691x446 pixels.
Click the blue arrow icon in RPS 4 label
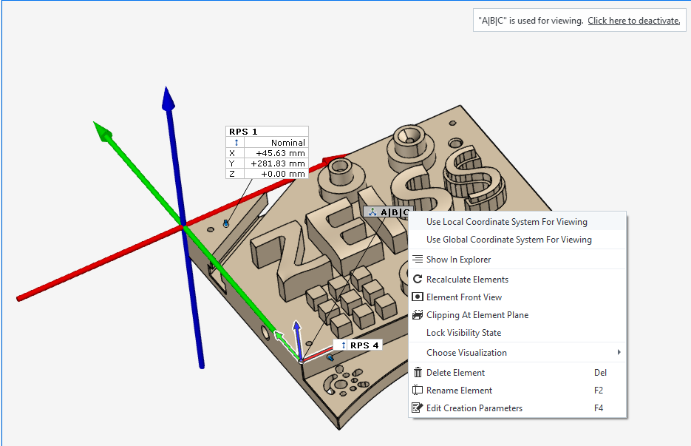(343, 345)
